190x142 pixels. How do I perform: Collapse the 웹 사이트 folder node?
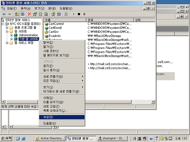(7, 32)
